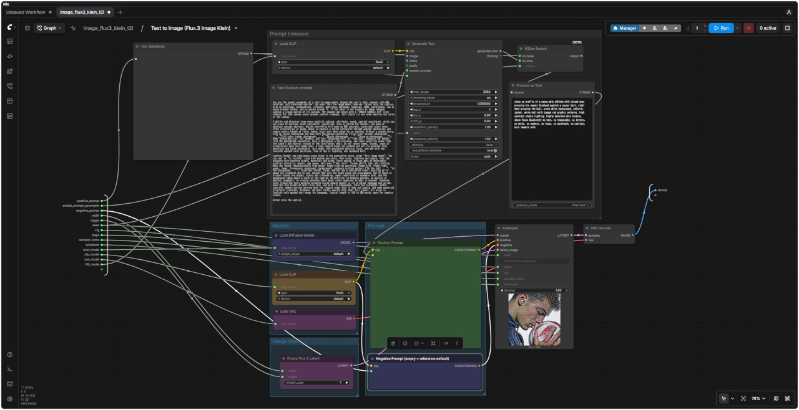This screenshot has height=410, width=799.
Task: Click the star icon beside Manager
Action: point(644,28)
